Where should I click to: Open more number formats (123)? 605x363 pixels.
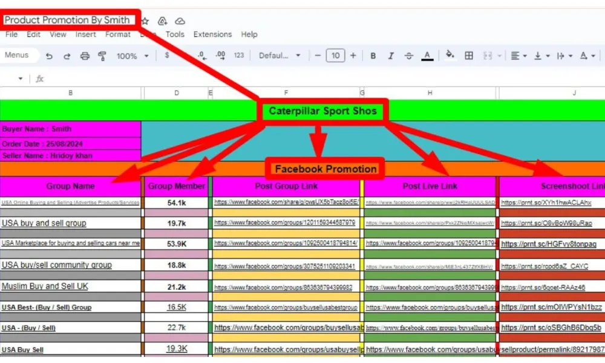tap(239, 56)
